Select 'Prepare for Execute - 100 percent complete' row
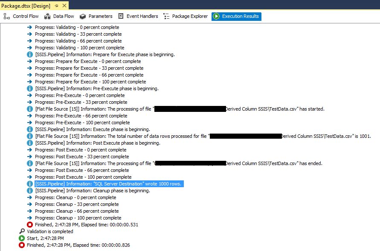Image resolution: width=380 pixels, height=251 pixels. click(x=90, y=82)
